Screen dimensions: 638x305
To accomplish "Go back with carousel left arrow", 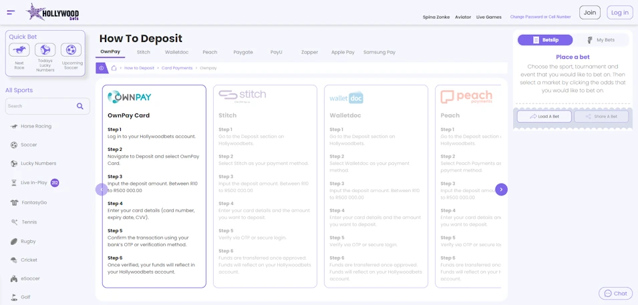I will (x=102, y=190).
